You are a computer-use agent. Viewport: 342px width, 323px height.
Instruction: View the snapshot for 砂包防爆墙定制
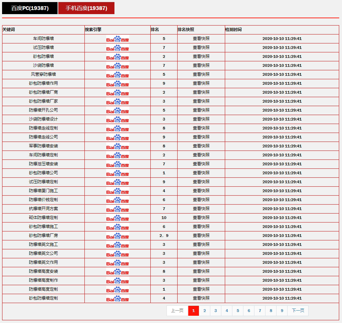tap(201, 298)
